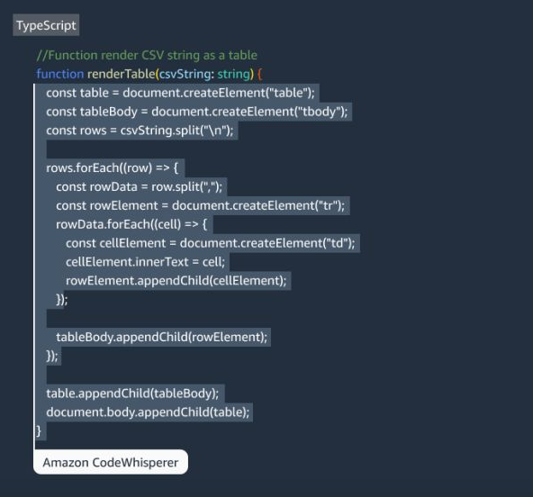Click the tableBody.appendChild(rowElement) line

pyautogui.click(x=162, y=337)
